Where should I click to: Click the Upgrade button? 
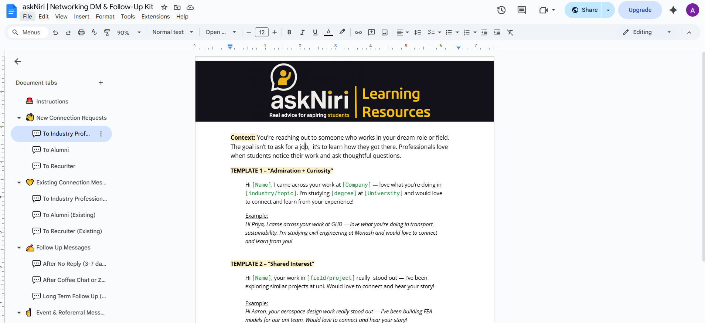(x=640, y=10)
